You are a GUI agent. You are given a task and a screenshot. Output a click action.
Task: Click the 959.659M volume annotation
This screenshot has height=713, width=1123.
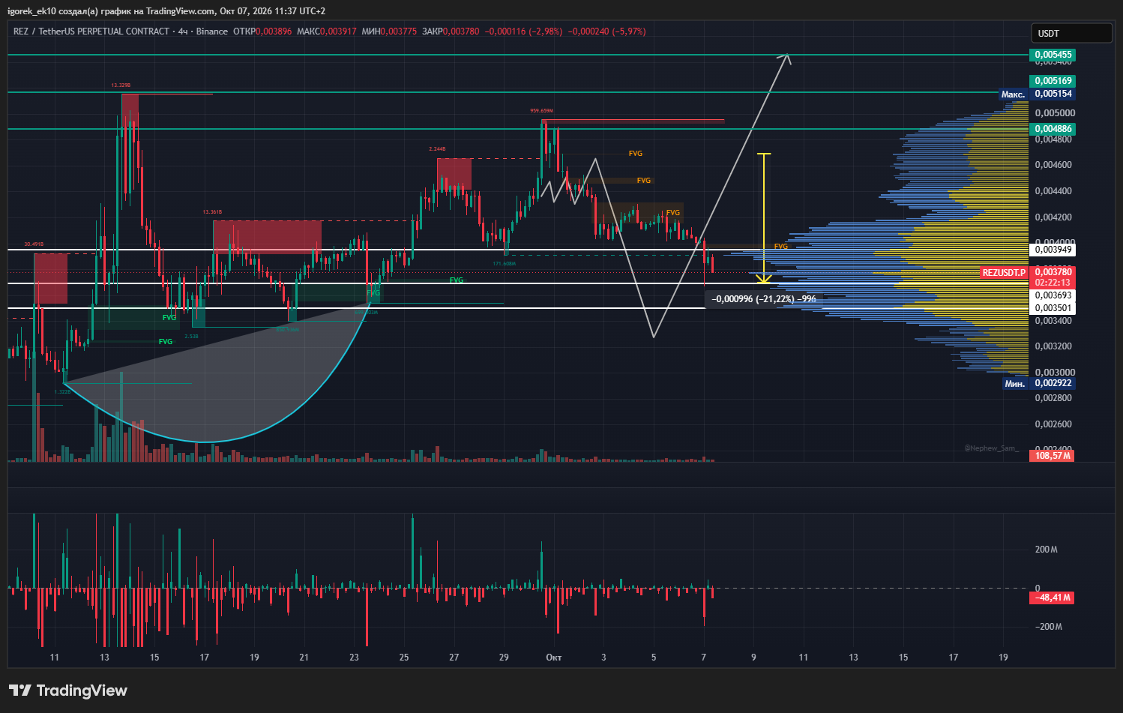(x=542, y=111)
